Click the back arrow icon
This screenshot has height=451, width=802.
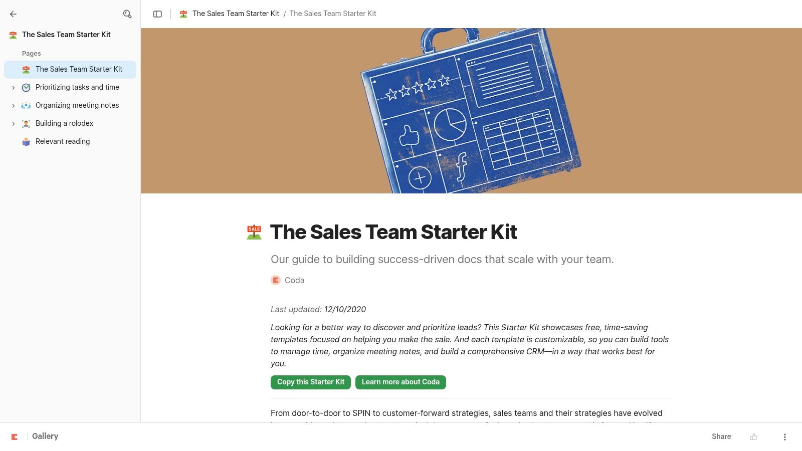(13, 14)
